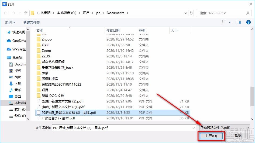Viewport: 255px width, 143px height.
Task: Select PDF压缩_新建文本文档 (3) - 副本.pdf file
Action: coord(112,113)
